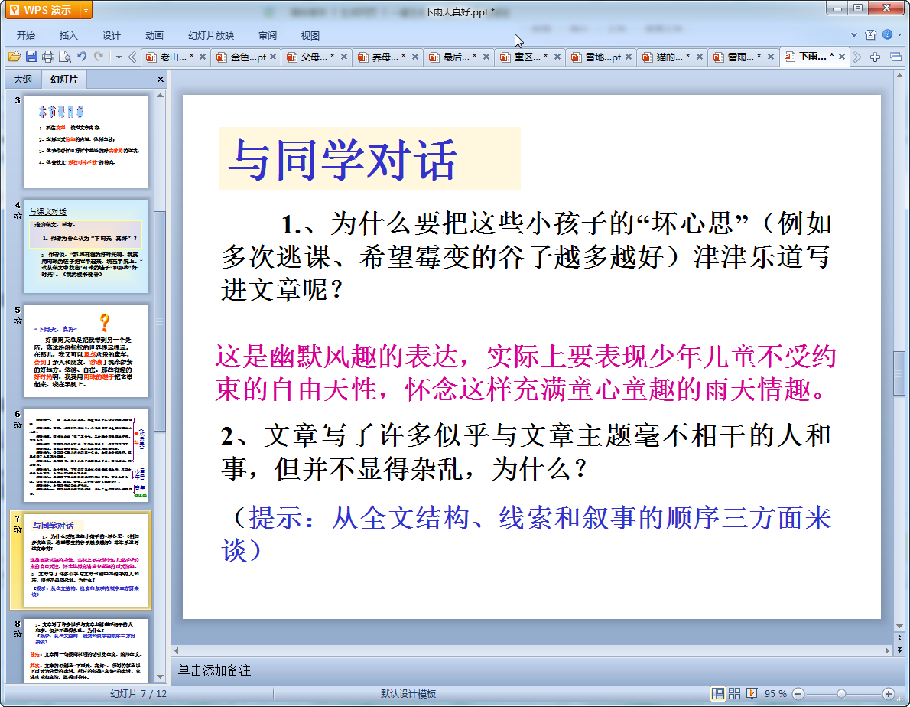The height and width of the screenshot is (707, 910).
Task: Click the zoom percentage 95 % label
Action: tap(775, 694)
